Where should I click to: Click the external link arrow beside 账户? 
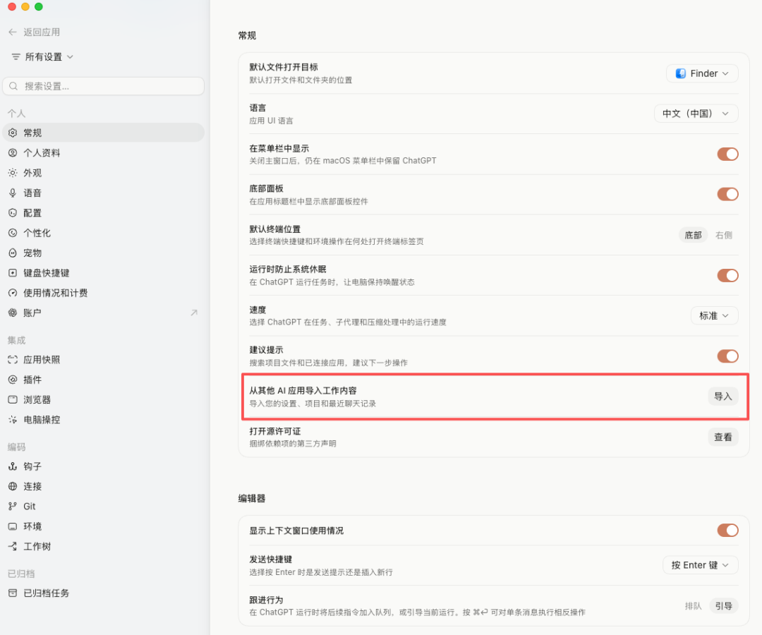tap(194, 313)
